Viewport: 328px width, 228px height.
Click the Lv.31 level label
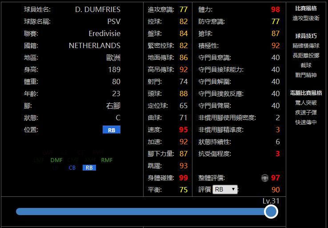click(271, 201)
